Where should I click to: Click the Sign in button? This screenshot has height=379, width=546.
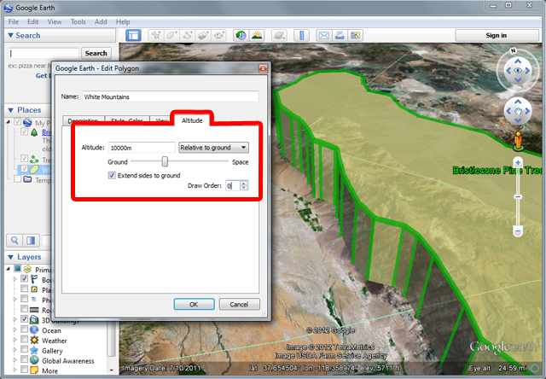496,35
